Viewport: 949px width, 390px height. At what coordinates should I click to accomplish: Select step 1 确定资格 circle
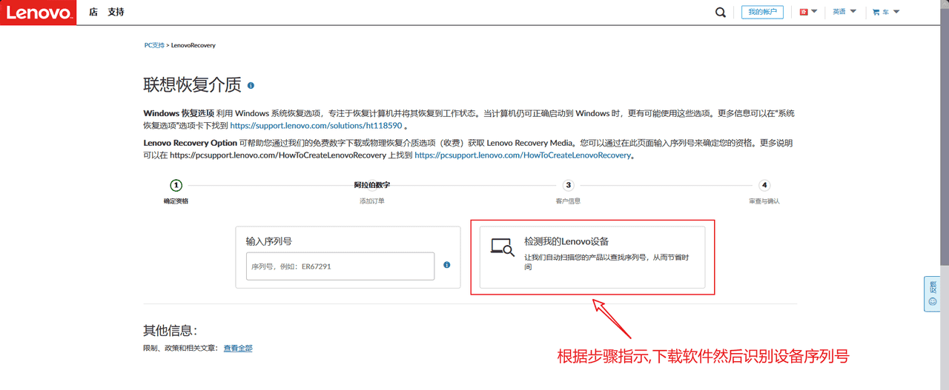pyautogui.click(x=176, y=185)
